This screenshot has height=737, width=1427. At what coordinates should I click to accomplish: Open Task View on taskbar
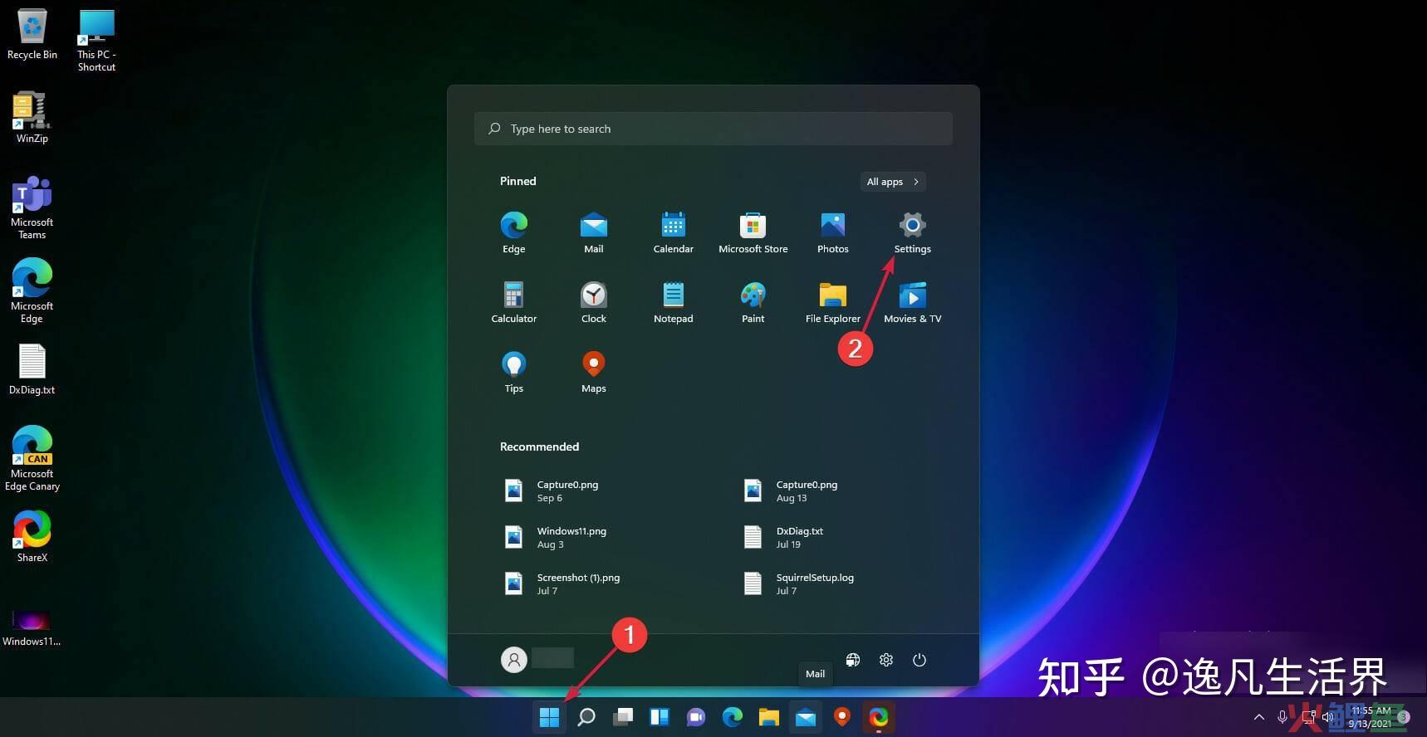click(623, 717)
